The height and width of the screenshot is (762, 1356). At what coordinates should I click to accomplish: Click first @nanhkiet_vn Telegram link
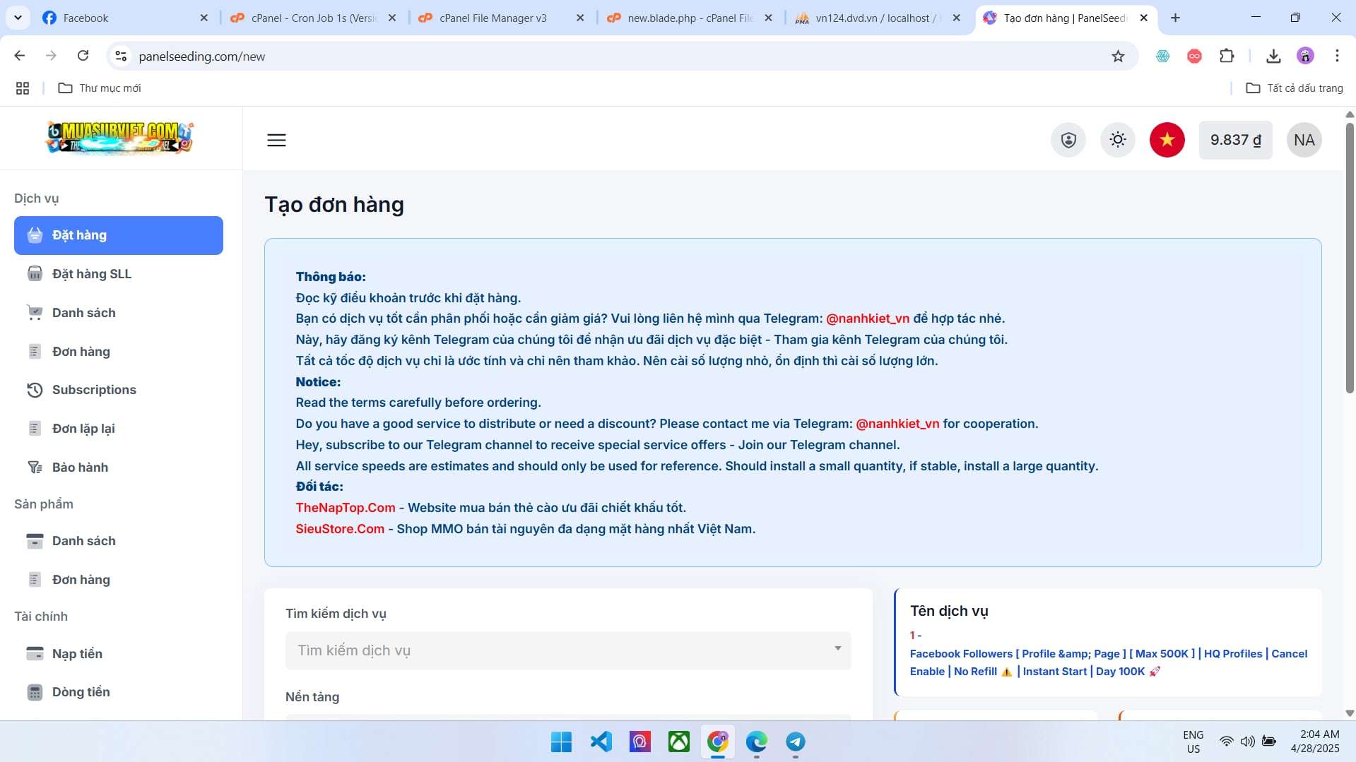coord(868,319)
